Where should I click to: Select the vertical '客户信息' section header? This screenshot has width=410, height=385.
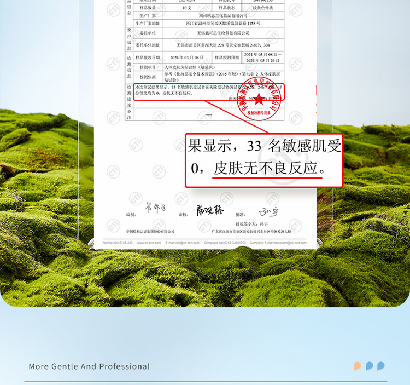coord(129,39)
